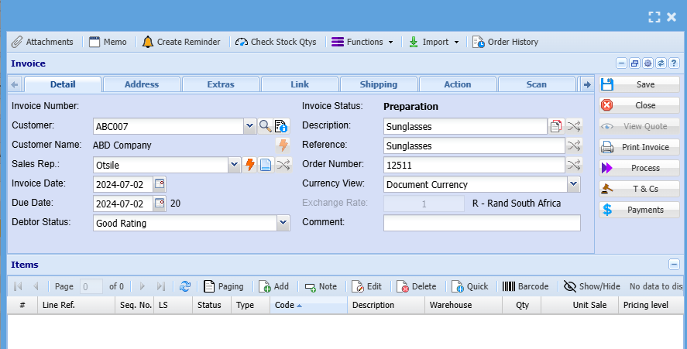Click the copy icon next to Description
Image resolution: width=687 pixels, height=349 pixels.
point(556,126)
